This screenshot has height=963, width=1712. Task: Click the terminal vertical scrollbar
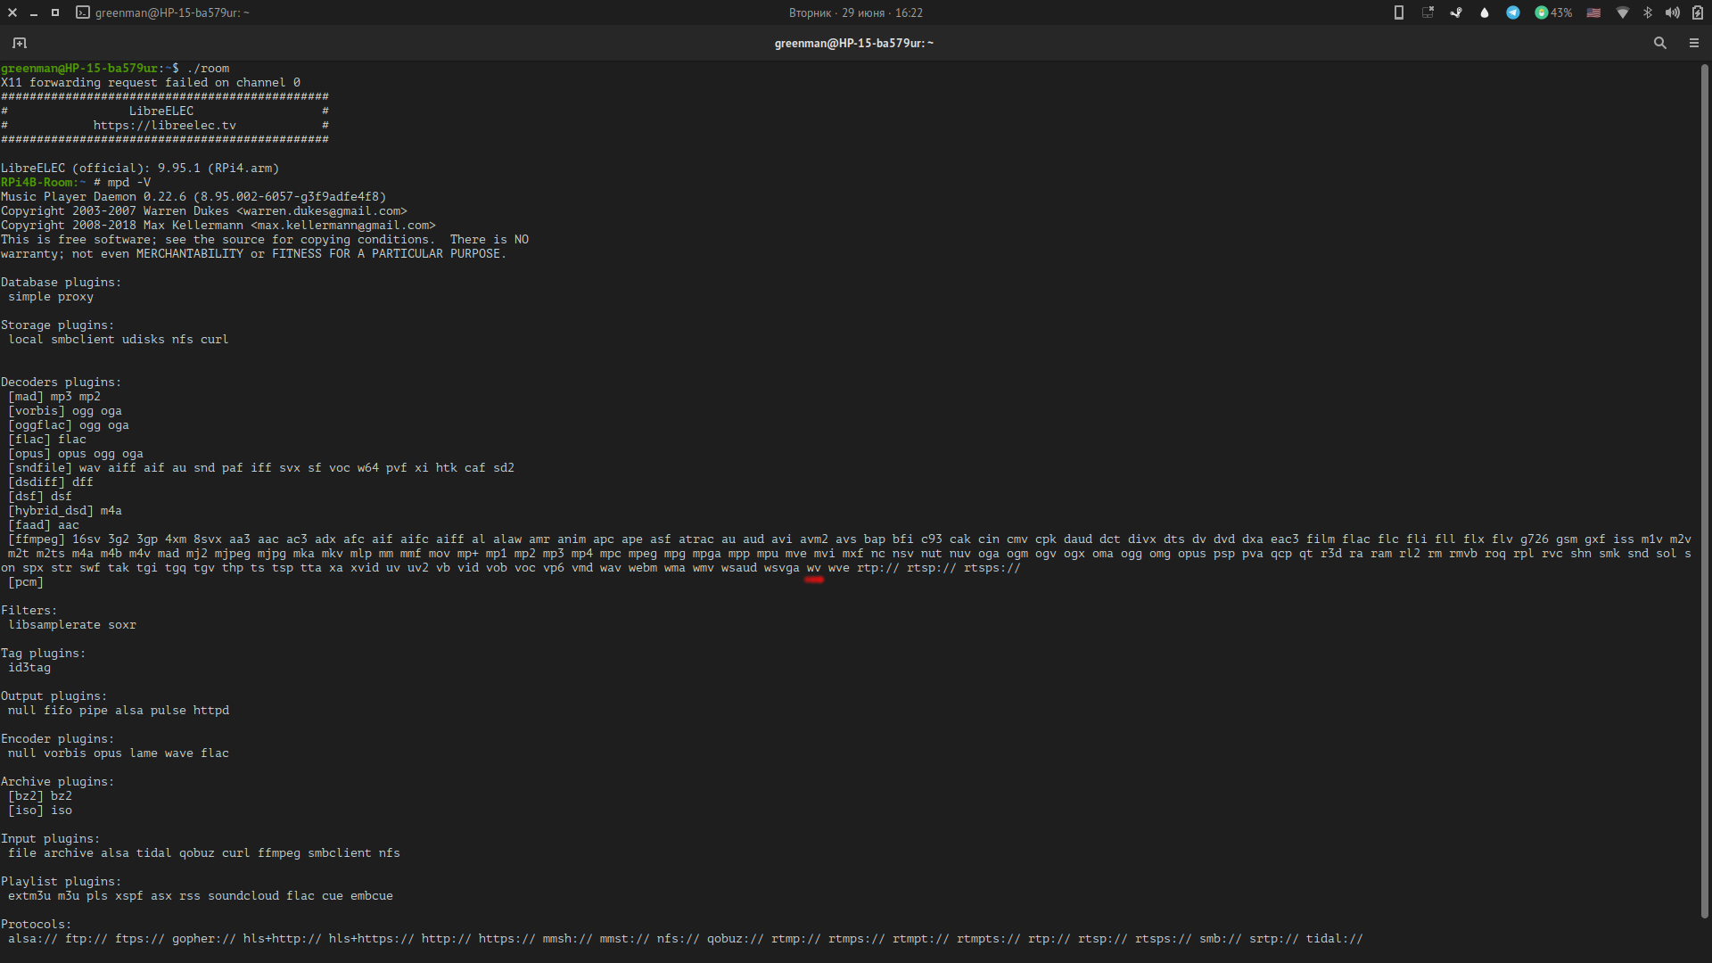click(1704, 490)
